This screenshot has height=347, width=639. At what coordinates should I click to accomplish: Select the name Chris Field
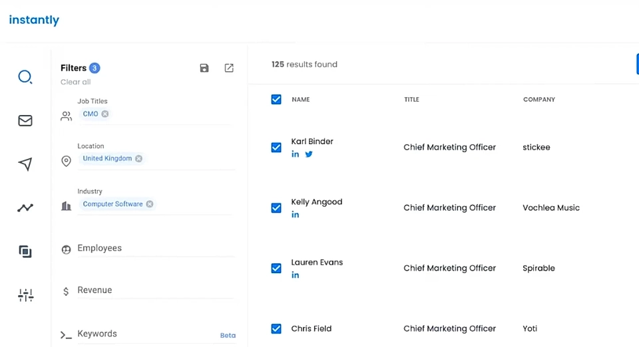click(312, 328)
